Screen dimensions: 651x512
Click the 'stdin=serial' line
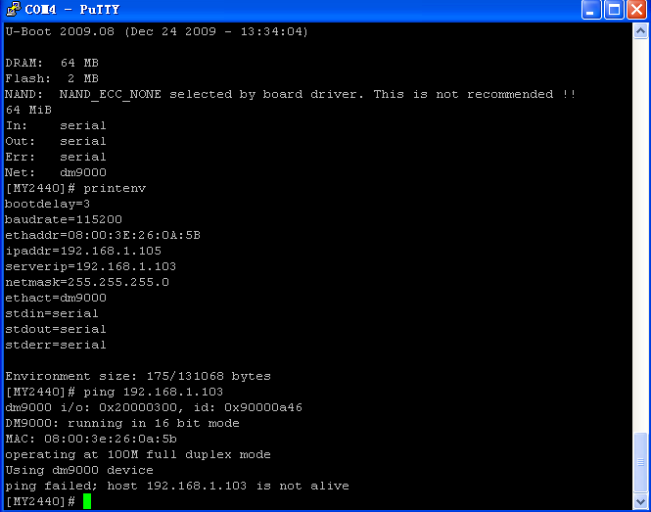52,313
